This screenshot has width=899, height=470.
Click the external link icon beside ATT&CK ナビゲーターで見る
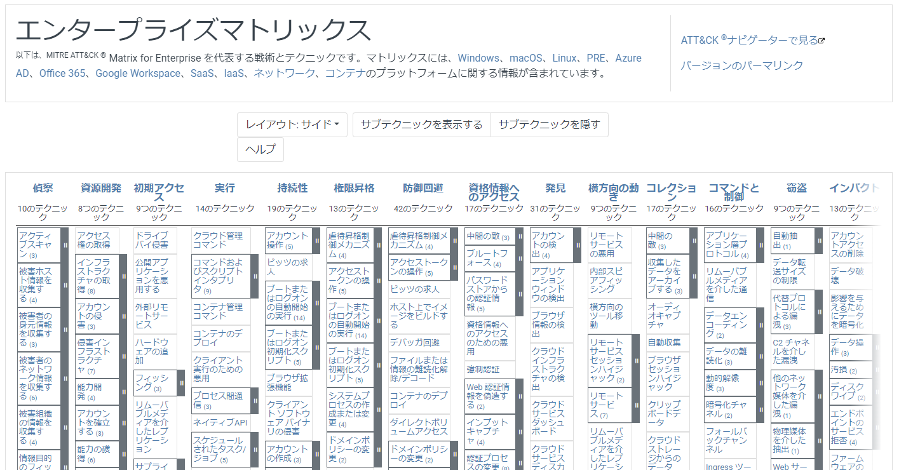821,41
